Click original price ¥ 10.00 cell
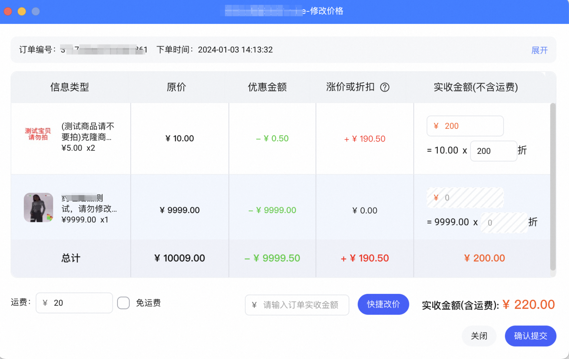The image size is (569, 359). 180,138
